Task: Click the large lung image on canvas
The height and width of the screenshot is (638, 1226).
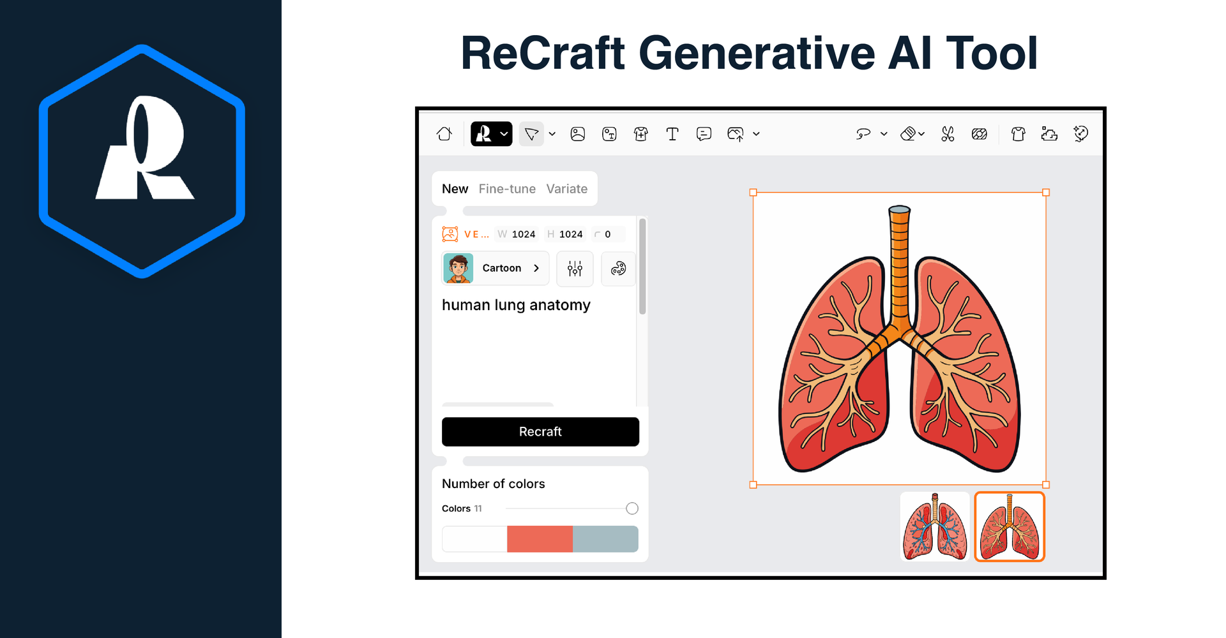Action: [900, 339]
